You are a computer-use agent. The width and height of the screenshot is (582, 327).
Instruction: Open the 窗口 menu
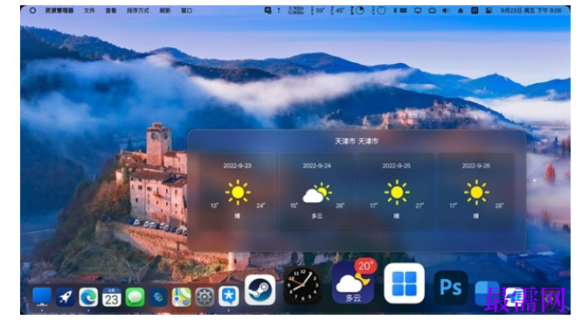click(186, 10)
